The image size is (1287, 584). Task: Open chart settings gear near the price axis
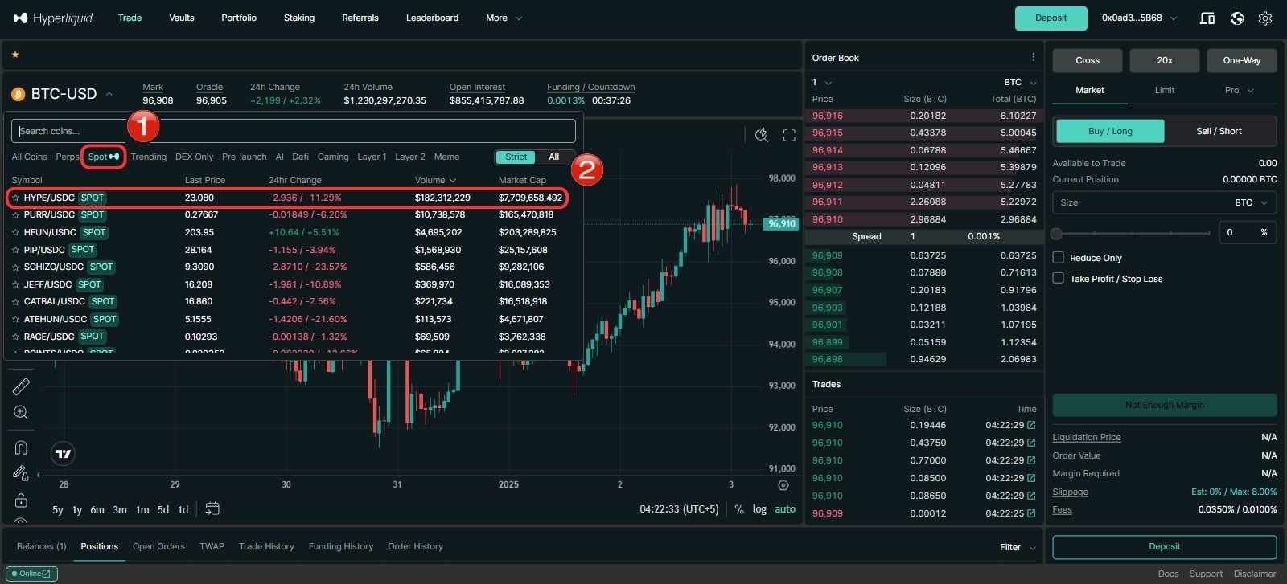[x=783, y=485]
